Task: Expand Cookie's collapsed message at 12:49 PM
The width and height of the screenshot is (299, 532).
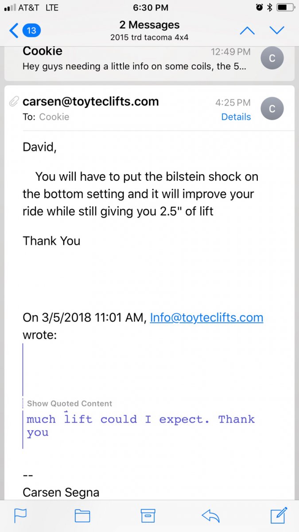Action: [x=149, y=60]
